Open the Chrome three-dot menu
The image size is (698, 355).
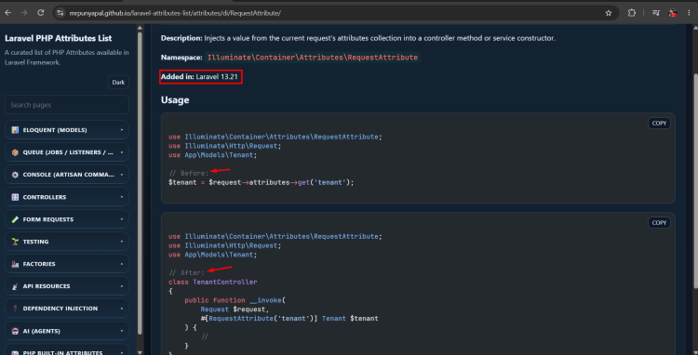pyautogui.click(x=689, y=13)
